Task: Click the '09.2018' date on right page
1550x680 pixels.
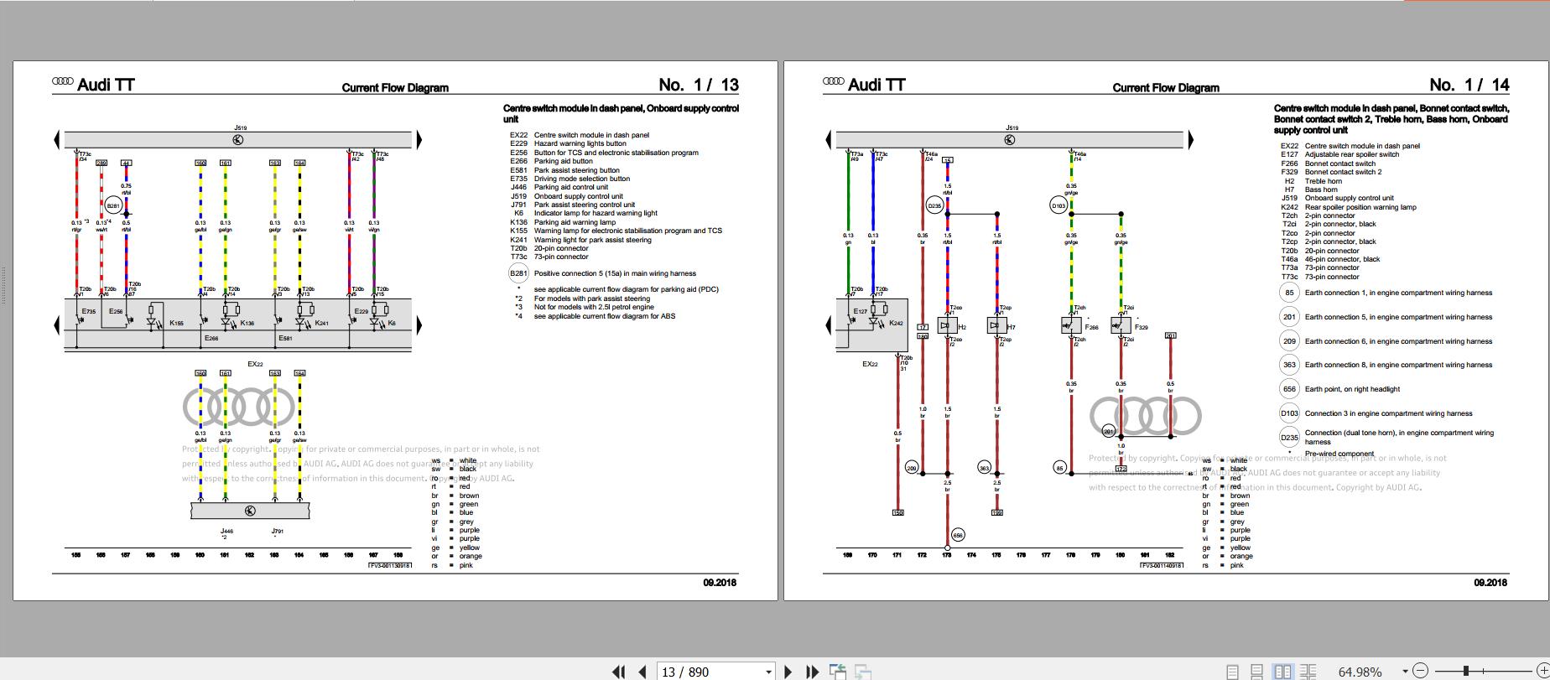Action: pyautogui.click(x=1490, y=583)
